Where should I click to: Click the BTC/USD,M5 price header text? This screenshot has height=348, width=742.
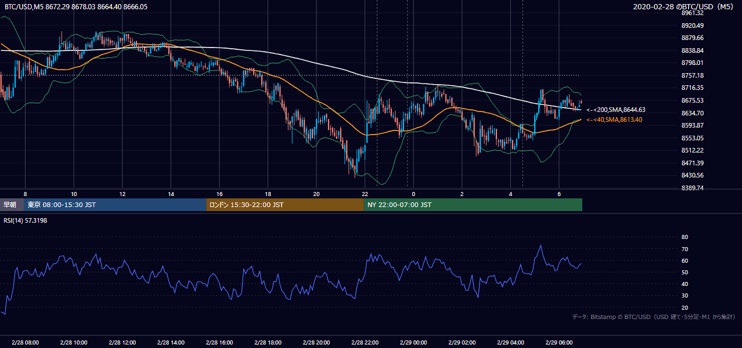pos(76,6)
